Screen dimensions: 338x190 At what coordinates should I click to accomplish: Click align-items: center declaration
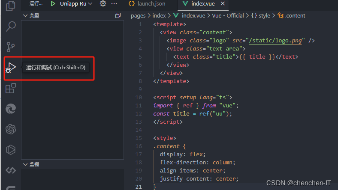pyautogui.click(x=193, y=171)
